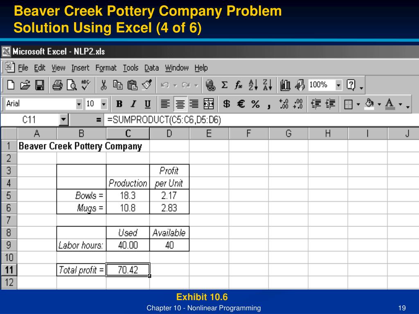Viewport: 419px width, 314px height.
Task: Expand the Undo history dropdown arrow
Action: click(175, 86)
